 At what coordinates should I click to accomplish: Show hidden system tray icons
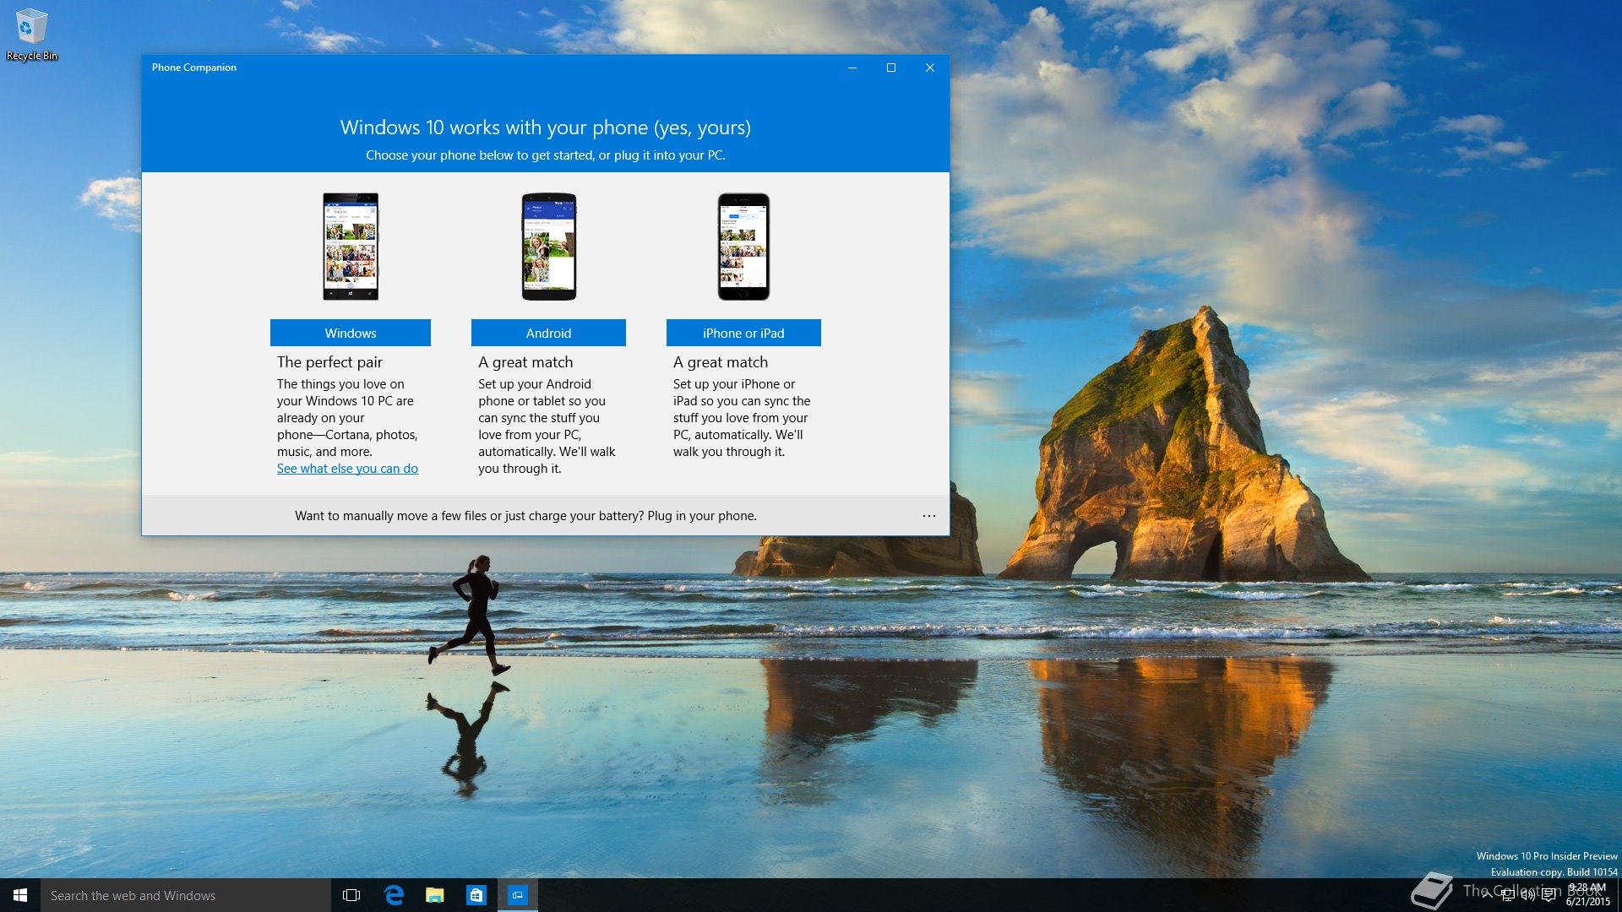click(1488, 895)
